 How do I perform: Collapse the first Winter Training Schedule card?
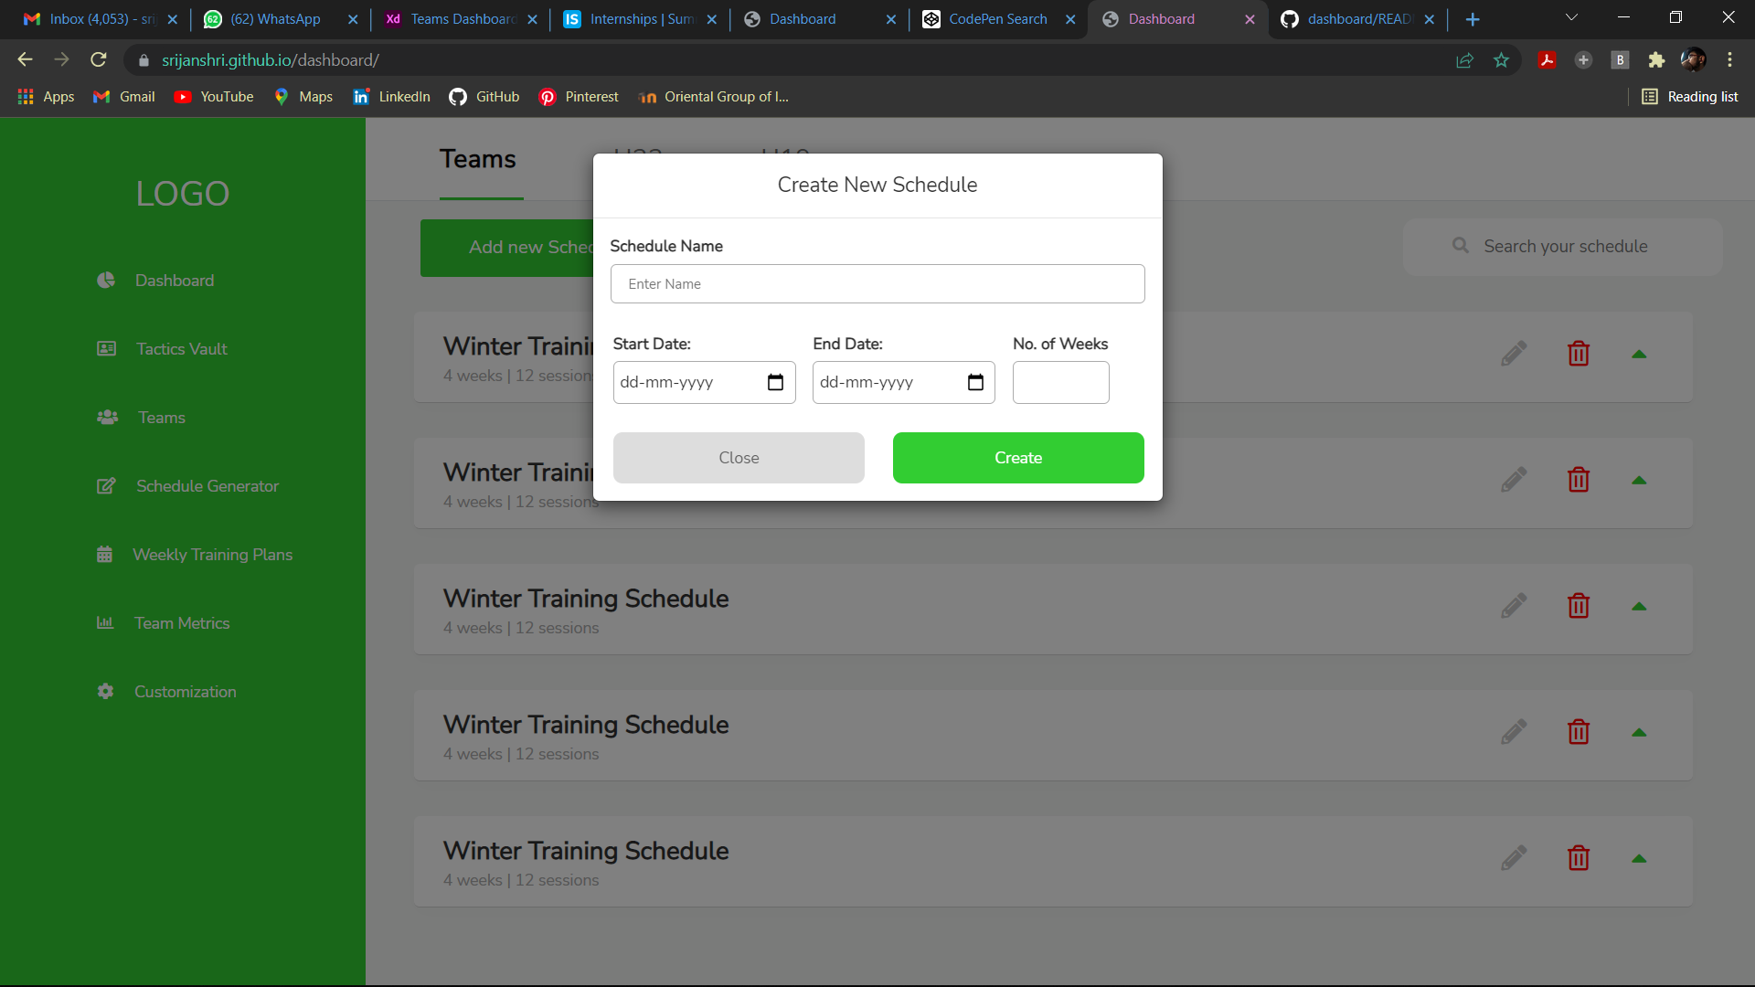tap(1639, 355)
